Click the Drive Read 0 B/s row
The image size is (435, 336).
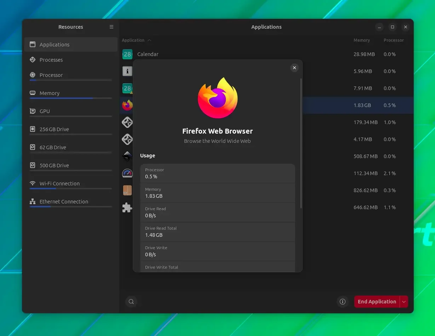pyautogui.click(x=218, y=212)
